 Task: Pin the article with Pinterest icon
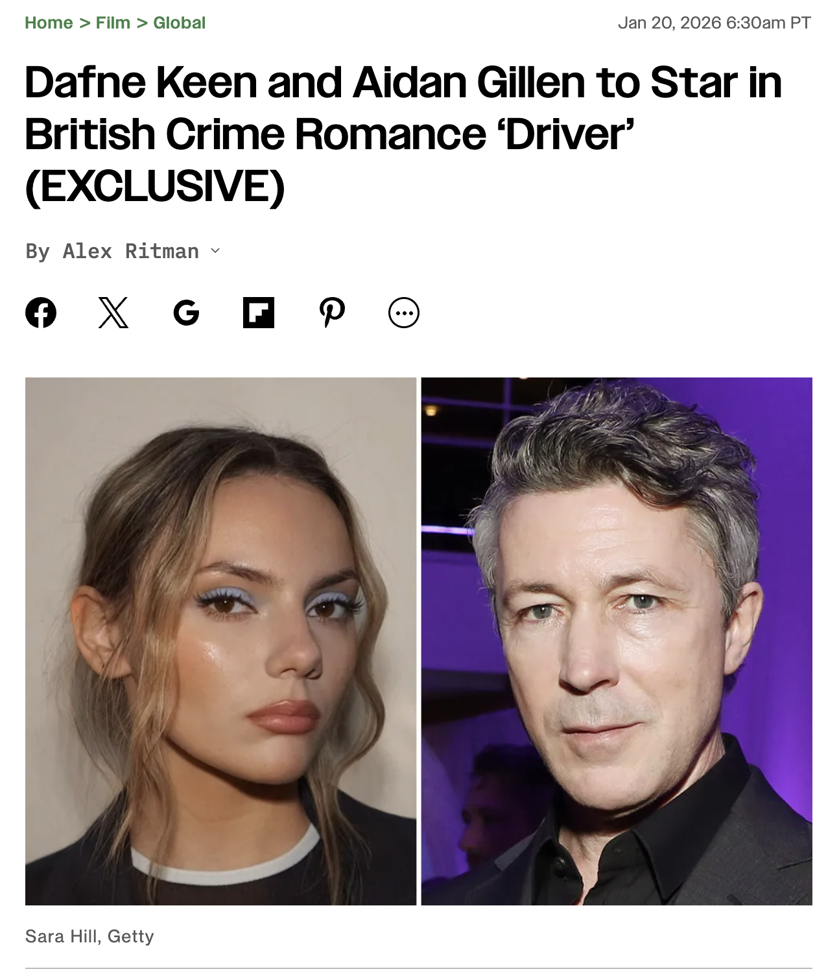pyautogui.click(x=332, y=313)
